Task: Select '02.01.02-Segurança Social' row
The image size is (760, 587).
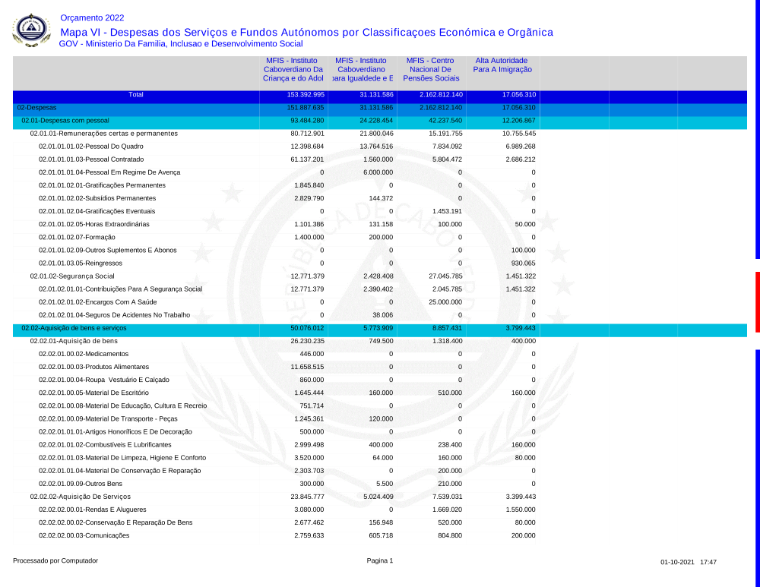Action: point(71,276)
